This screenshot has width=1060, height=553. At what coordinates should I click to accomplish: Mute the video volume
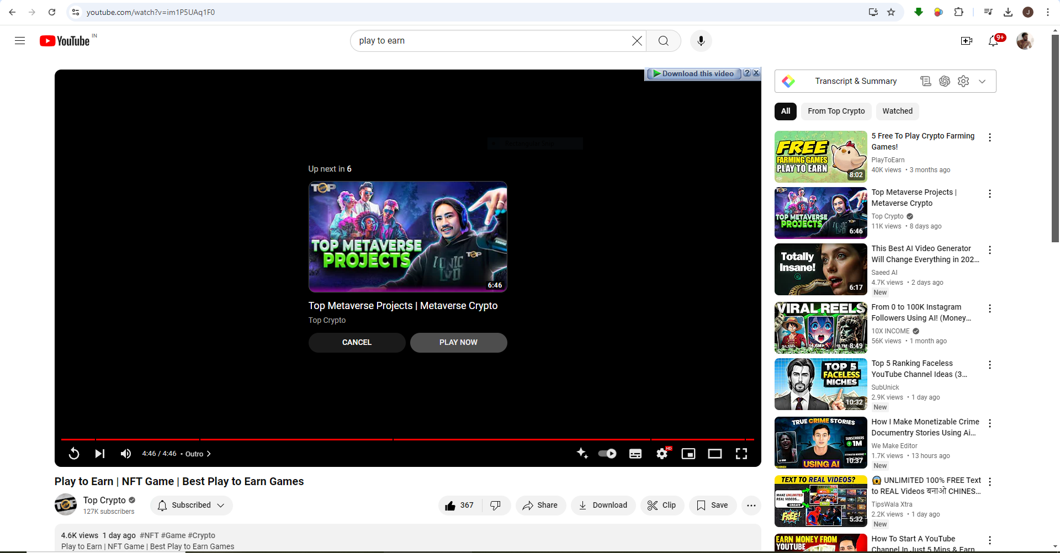(126, 454)
